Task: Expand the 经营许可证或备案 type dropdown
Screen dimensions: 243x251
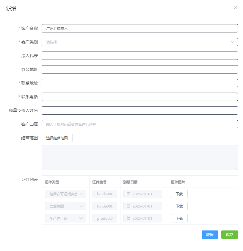Action: tap(81, 194)
